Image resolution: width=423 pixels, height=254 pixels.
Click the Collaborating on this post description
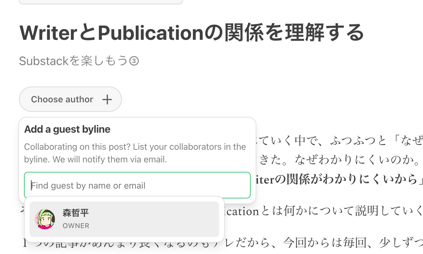tap(135, 153)
